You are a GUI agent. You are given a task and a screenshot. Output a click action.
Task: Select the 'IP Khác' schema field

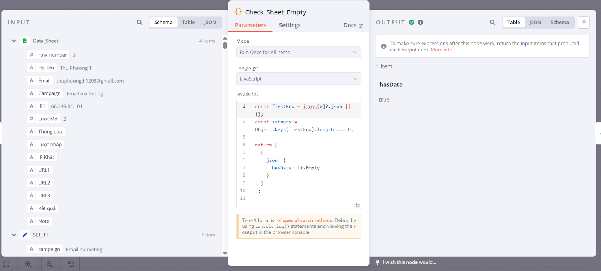click(x=42, y=157)
